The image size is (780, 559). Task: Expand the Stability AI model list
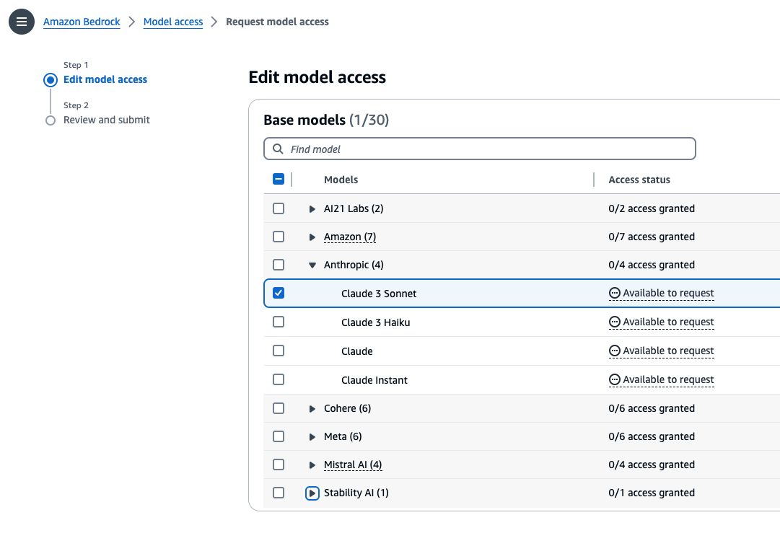coord(312,493)
